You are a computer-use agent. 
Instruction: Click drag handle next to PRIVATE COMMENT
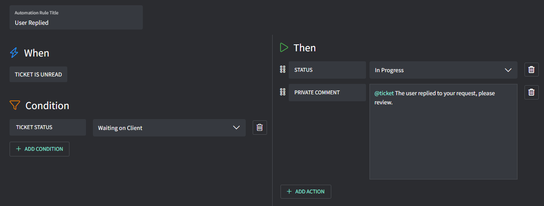(x=283, y=92)
